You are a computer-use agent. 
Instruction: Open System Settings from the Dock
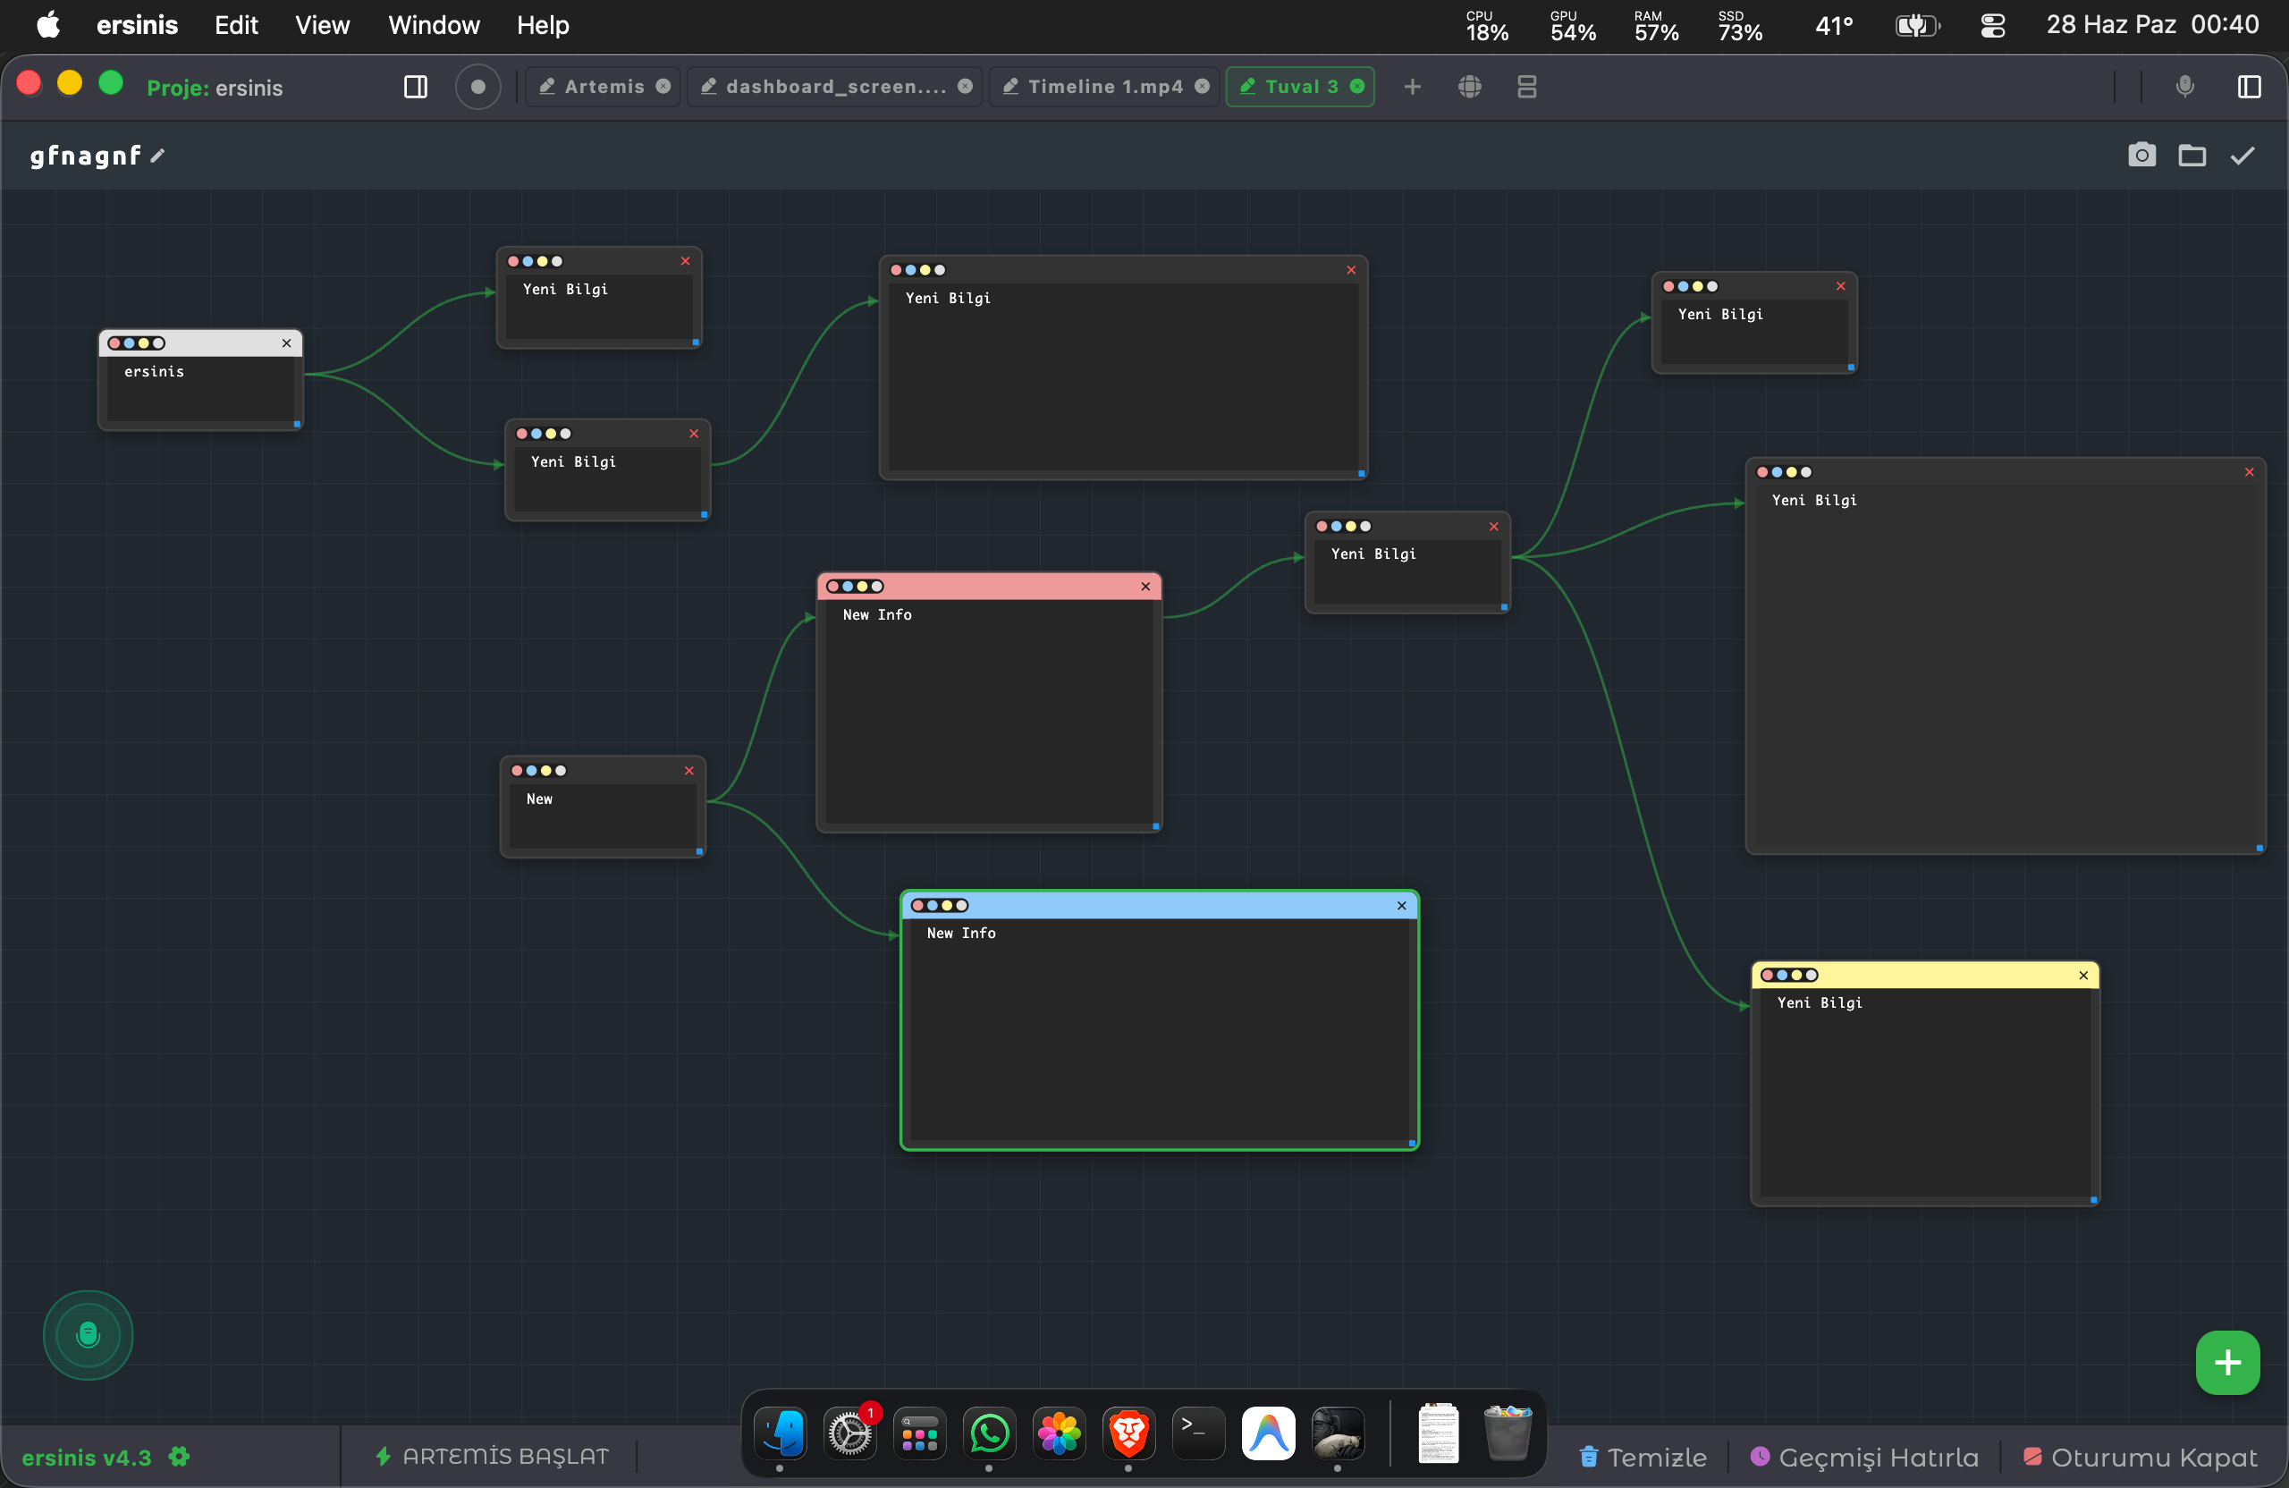849,1433
